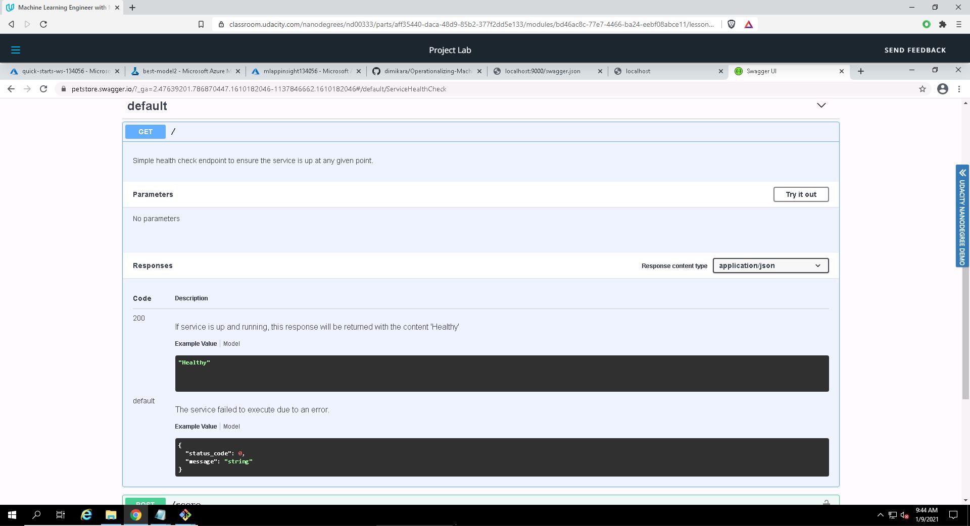970x526 pixels.
Task: Open the Chrome profile avatar icon
Action: tap(942, 89)
